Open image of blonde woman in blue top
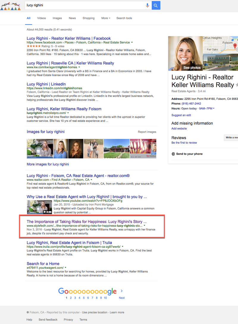This screenshot has height=324, width=238. coord(61,148)
